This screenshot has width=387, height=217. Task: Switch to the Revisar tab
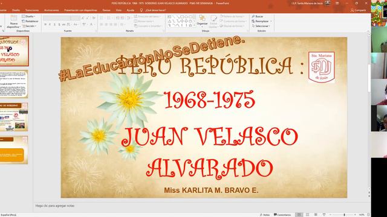106,10
